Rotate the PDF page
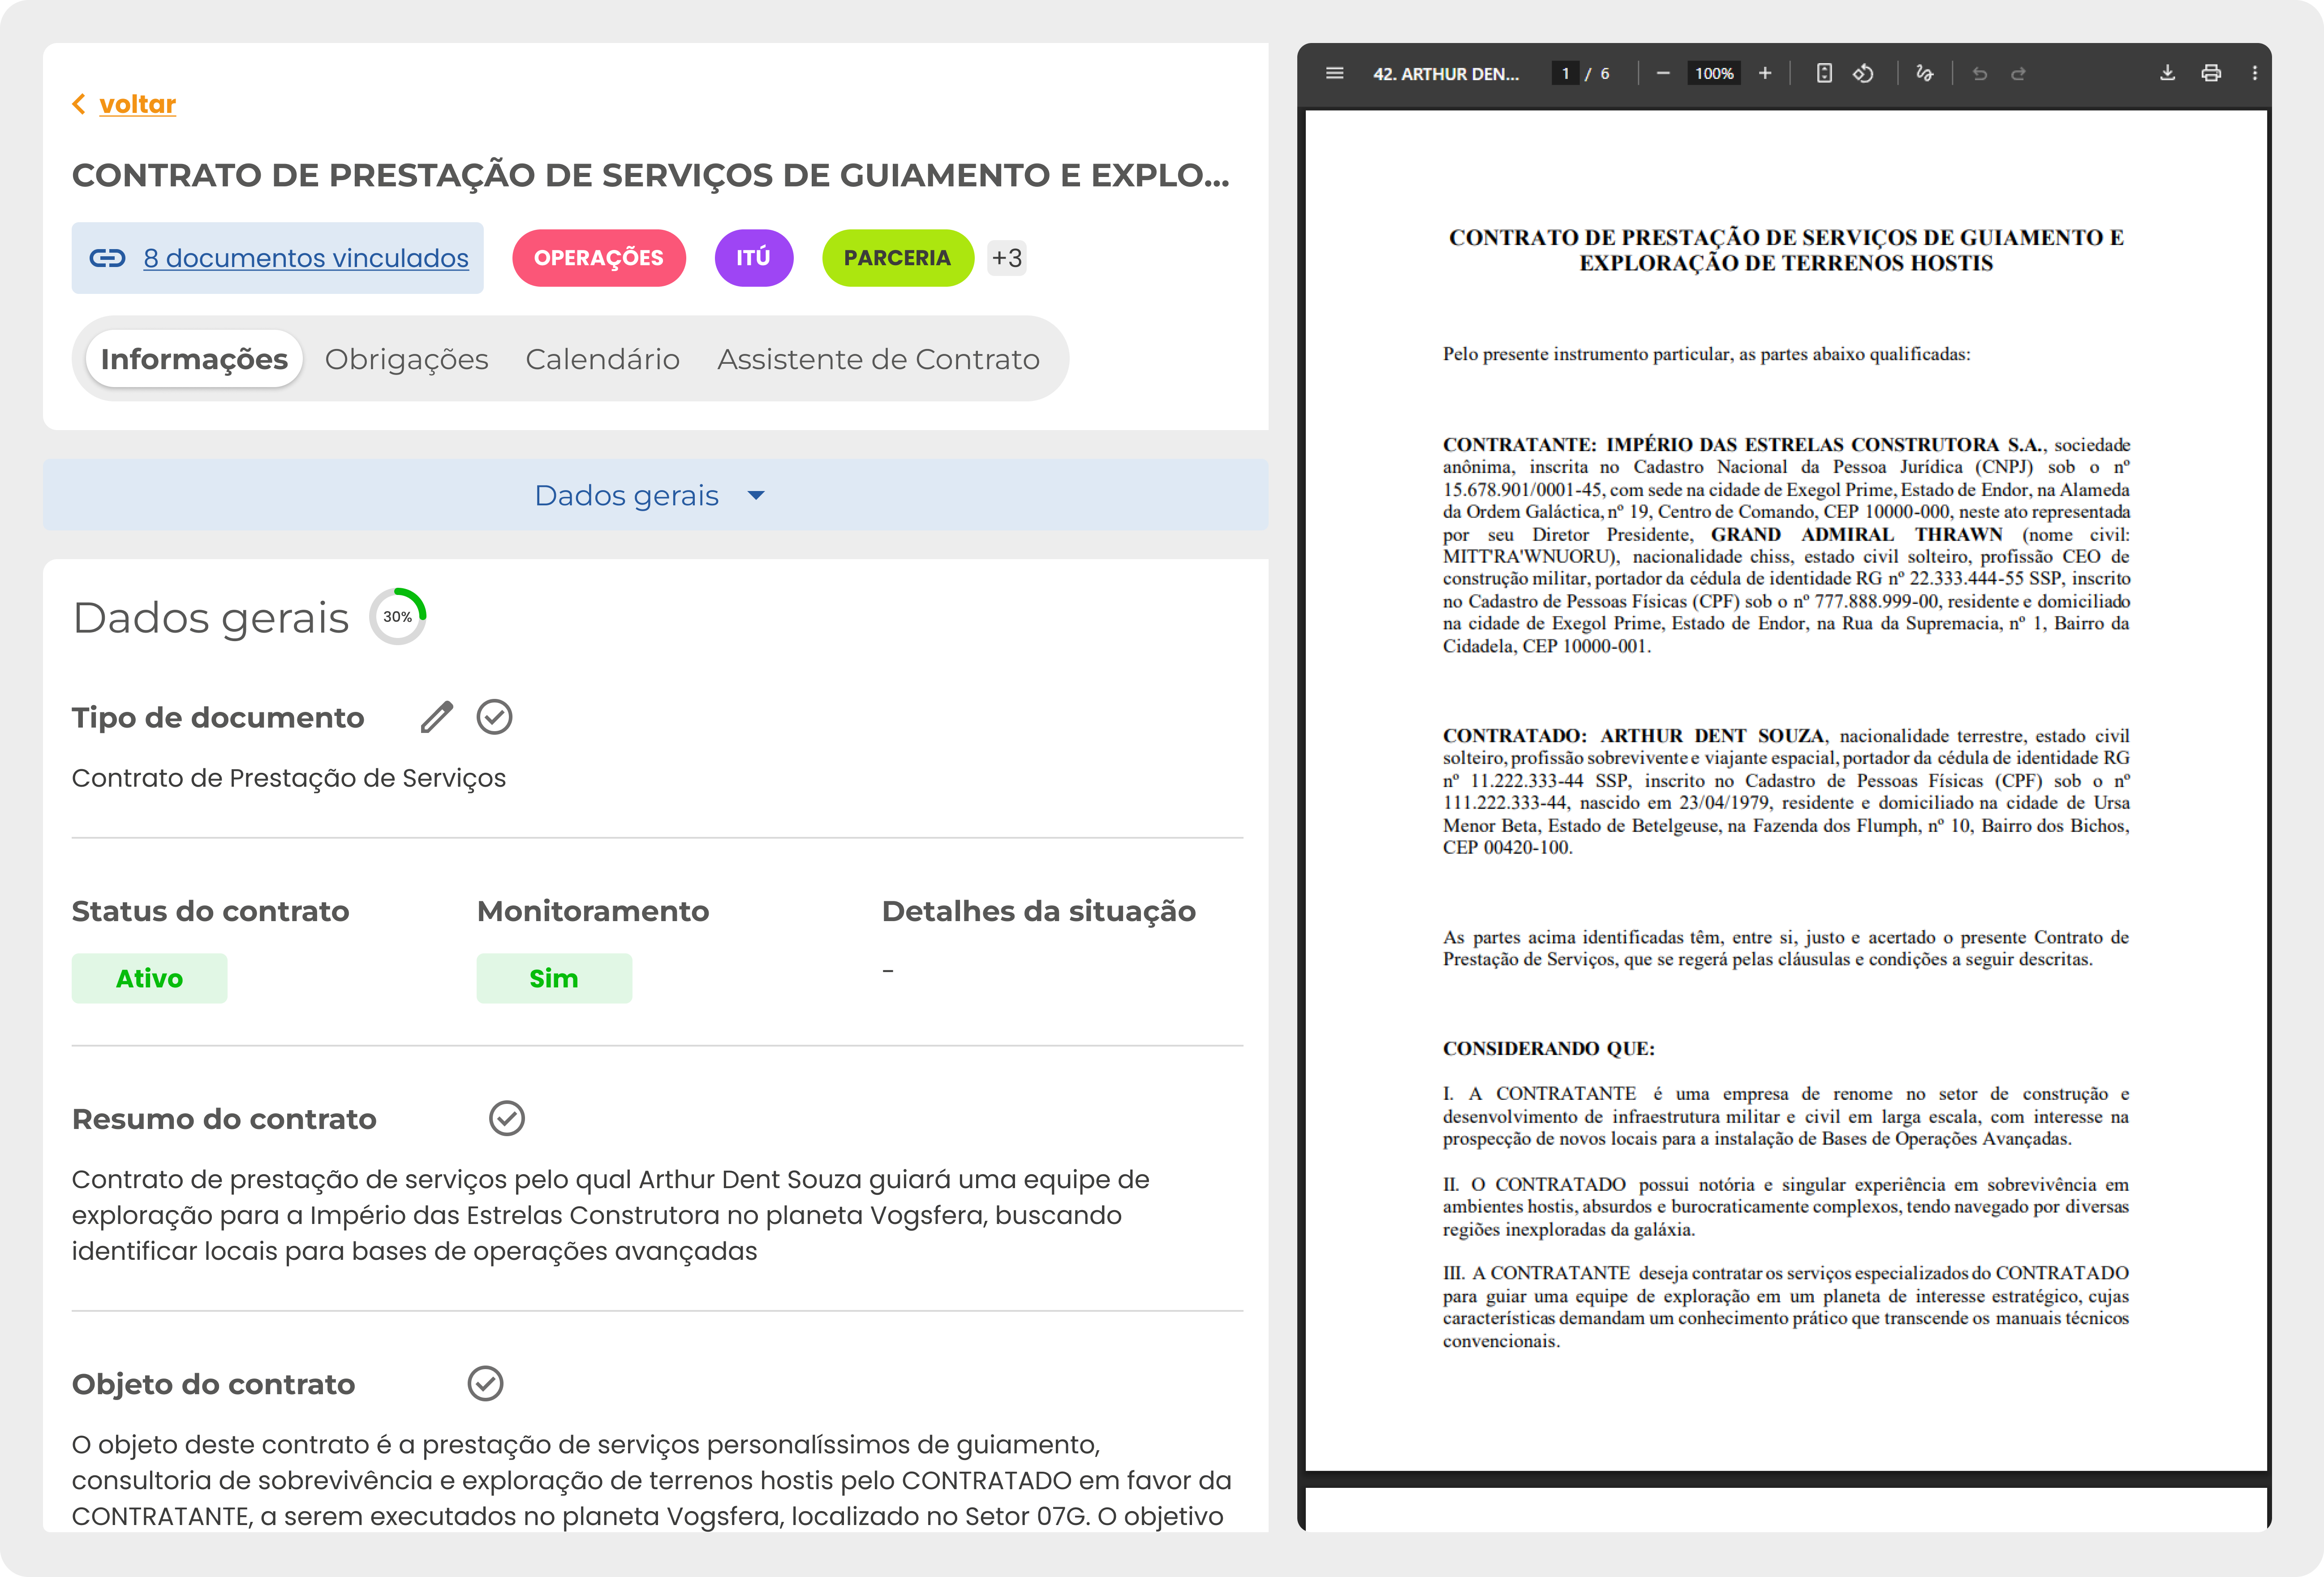The height and width of the screenshot is (1577, 2324). pos(1864,72)
